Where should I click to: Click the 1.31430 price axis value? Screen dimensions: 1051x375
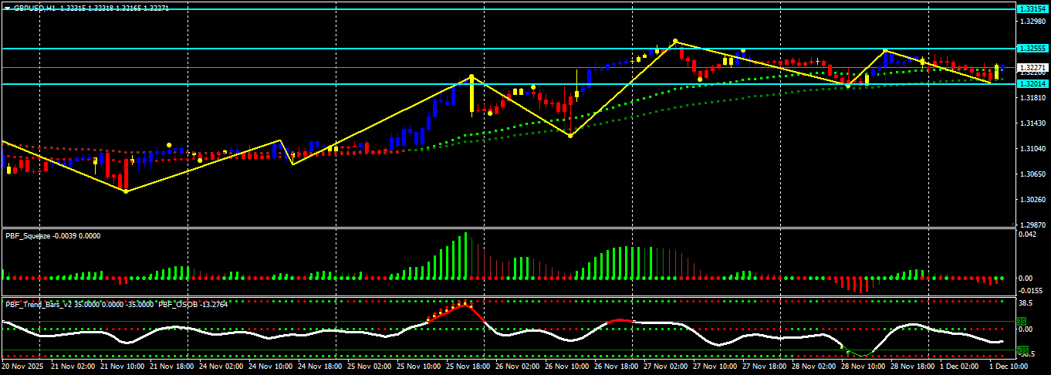pyautogui.click(x=1032, y=123)
